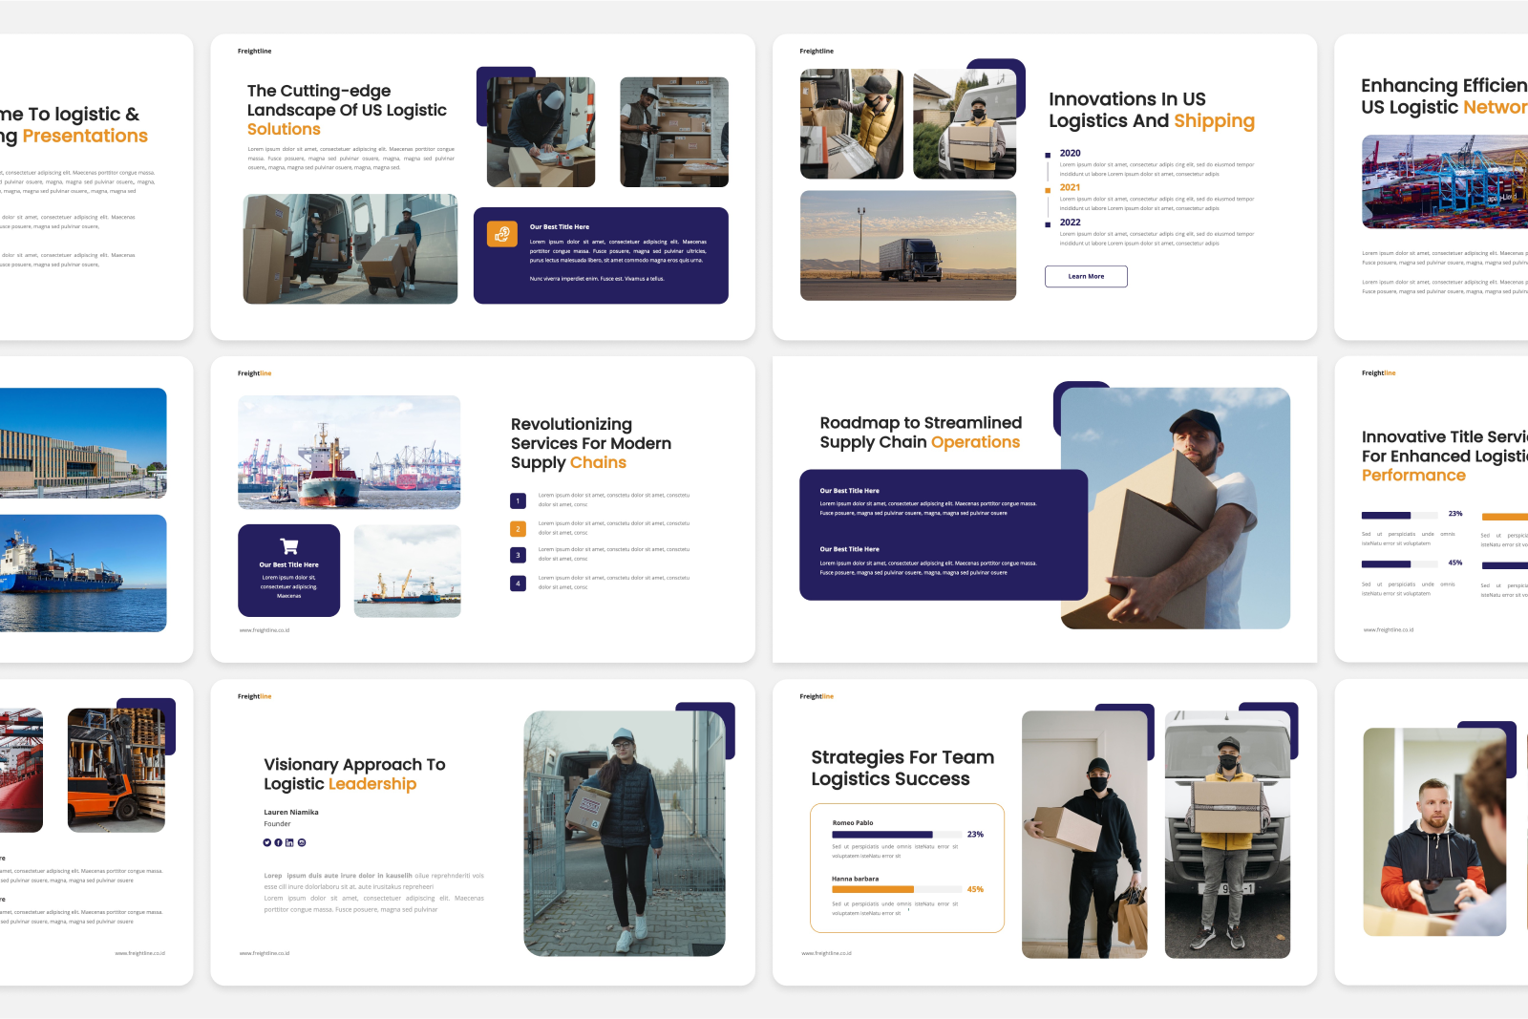Image resolution: width=1528 pixels, height=1019 pixels.
Task: Select the shopping cart icon above Our Best Title Here
Action: pyautogui.click(x=288, y=544)
